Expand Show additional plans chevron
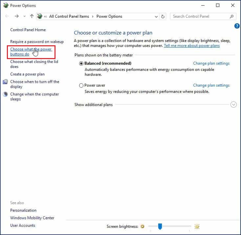This screenshot has height=235, width=241. click(x=233, y=105)
